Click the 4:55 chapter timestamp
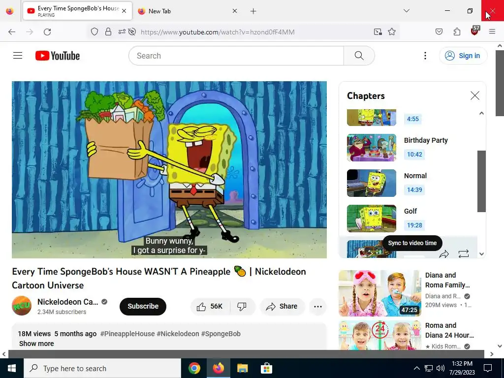 (x=413, y=119)
